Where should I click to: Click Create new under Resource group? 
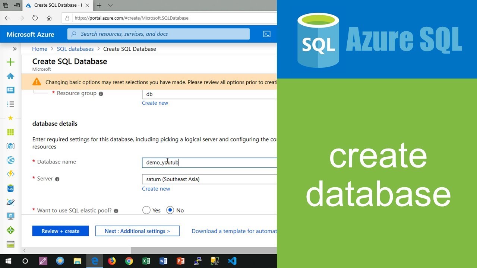click(x=155, y=103)
